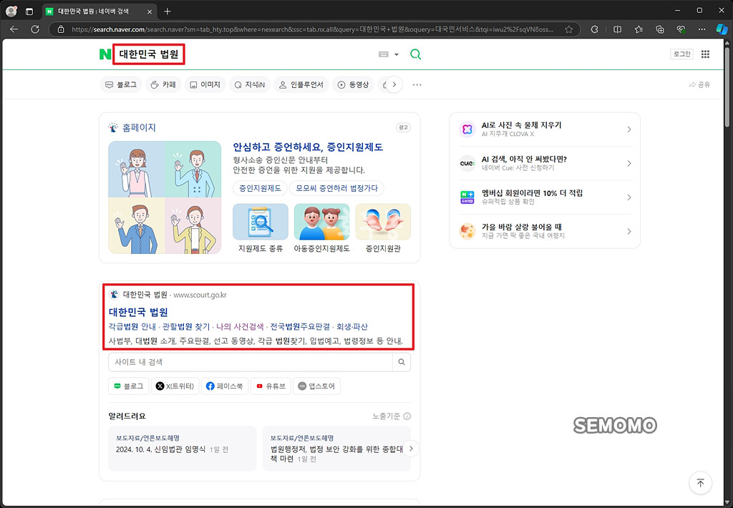The width and height of the screenshot is (733, 508).
Task: Click the 사이트 내 검색 input field
Action: tap(250, 362)
